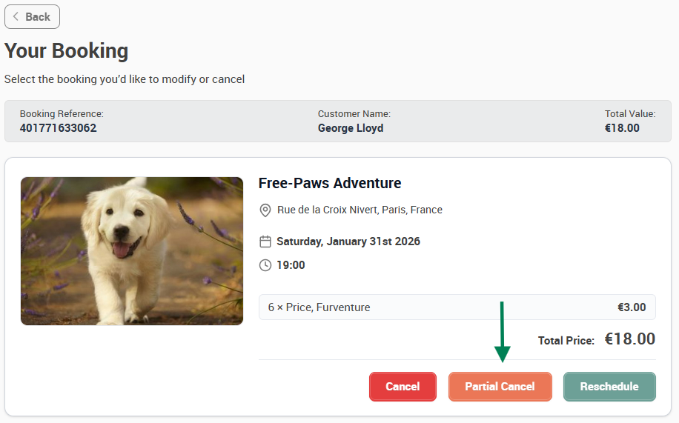
Task: Click the location pin icon
Action: pyautogui.click(x=265, y=210)
